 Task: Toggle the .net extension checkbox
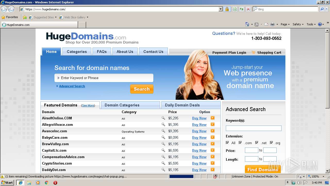257,143
